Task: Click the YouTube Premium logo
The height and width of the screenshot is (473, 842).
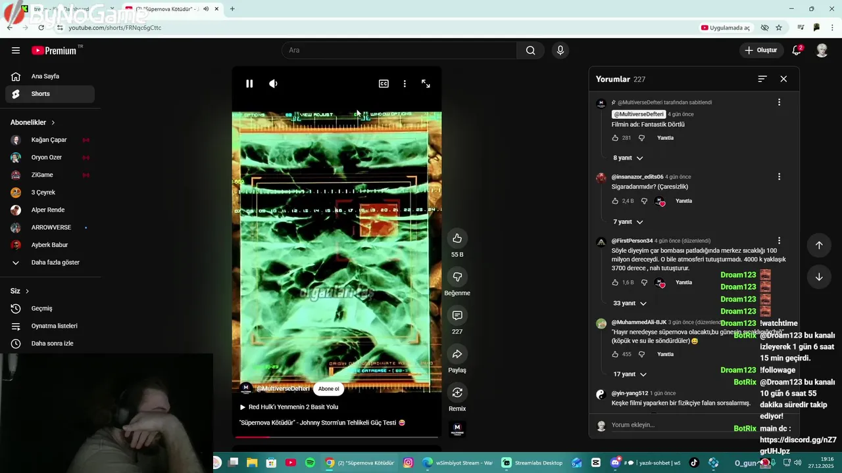Action: pyautogui.click(x=54, y=51)
